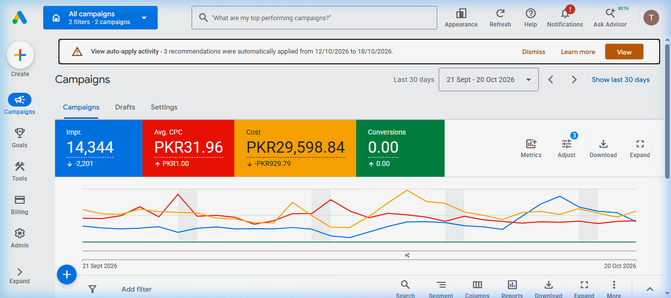The image size is (671, 298).
Task: Collapse the chart with the up chevron
Action: pyautogui.click(x=649, y=289)
